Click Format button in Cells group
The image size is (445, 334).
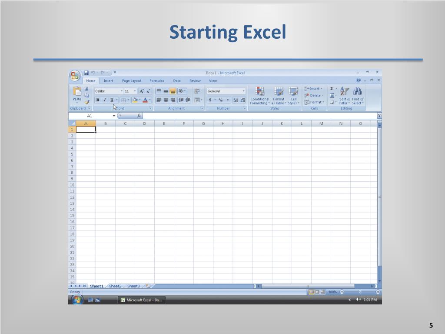coord(314,102)
